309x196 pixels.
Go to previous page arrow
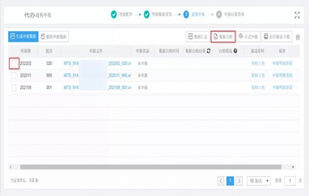221,181
